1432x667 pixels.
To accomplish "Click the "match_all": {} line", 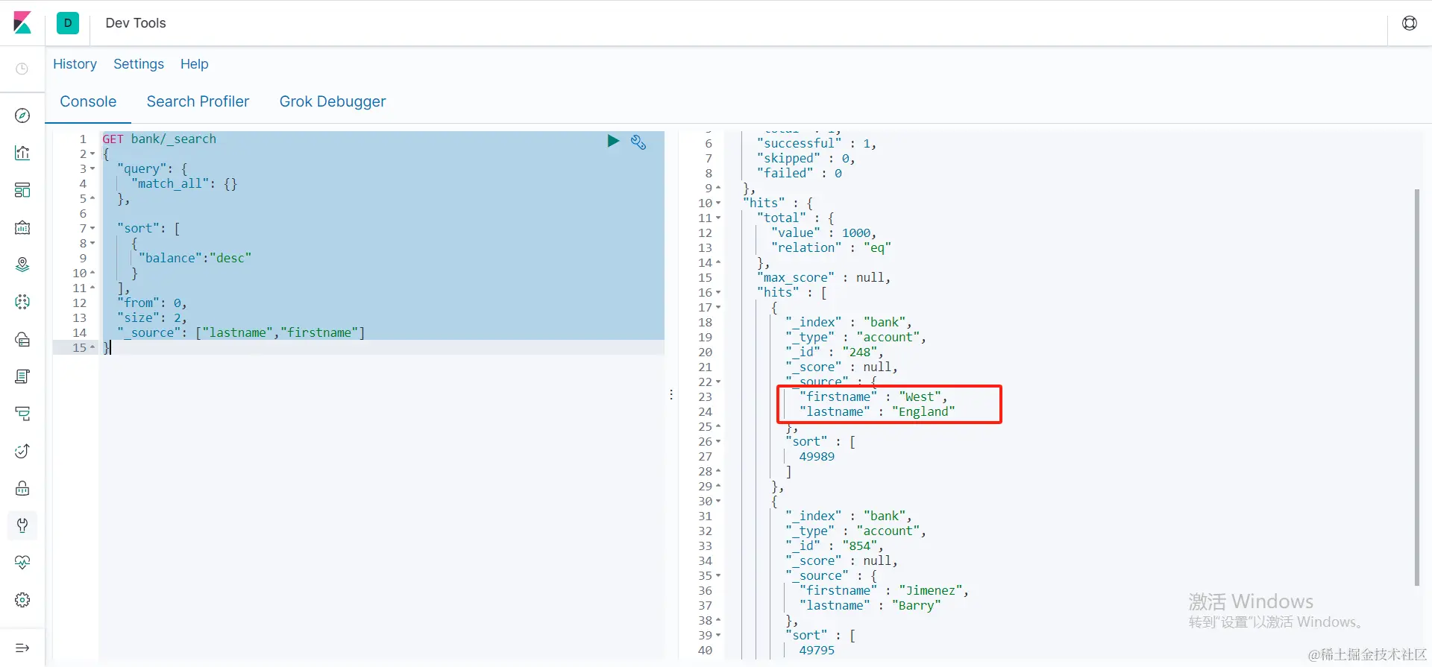I will click(184, 183).
